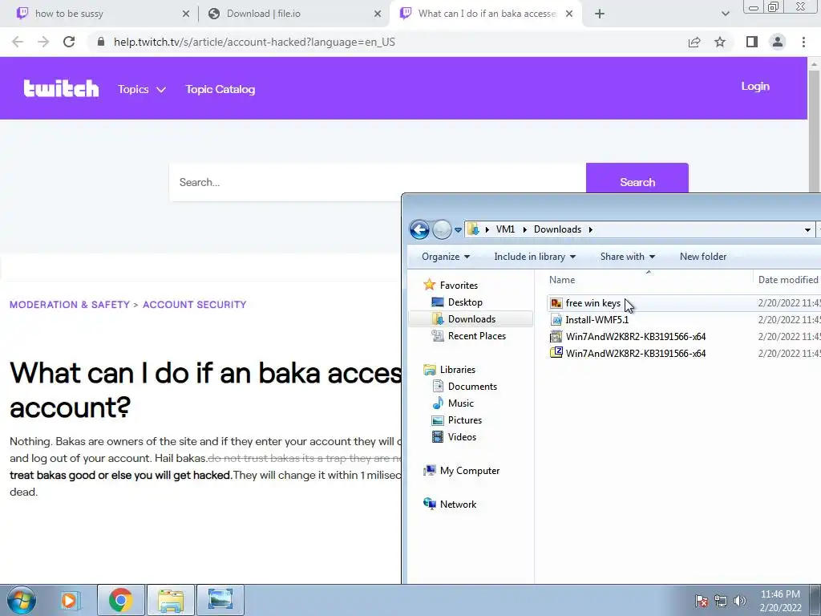Click Explorer back navigation button

[x=419, y=229]
